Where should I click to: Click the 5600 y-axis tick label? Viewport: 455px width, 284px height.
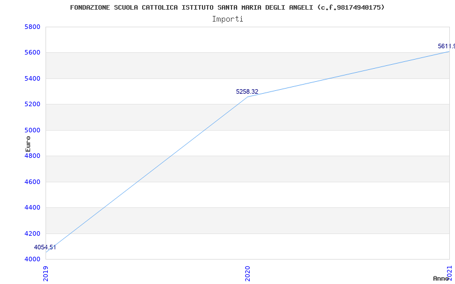coord(32,53)
